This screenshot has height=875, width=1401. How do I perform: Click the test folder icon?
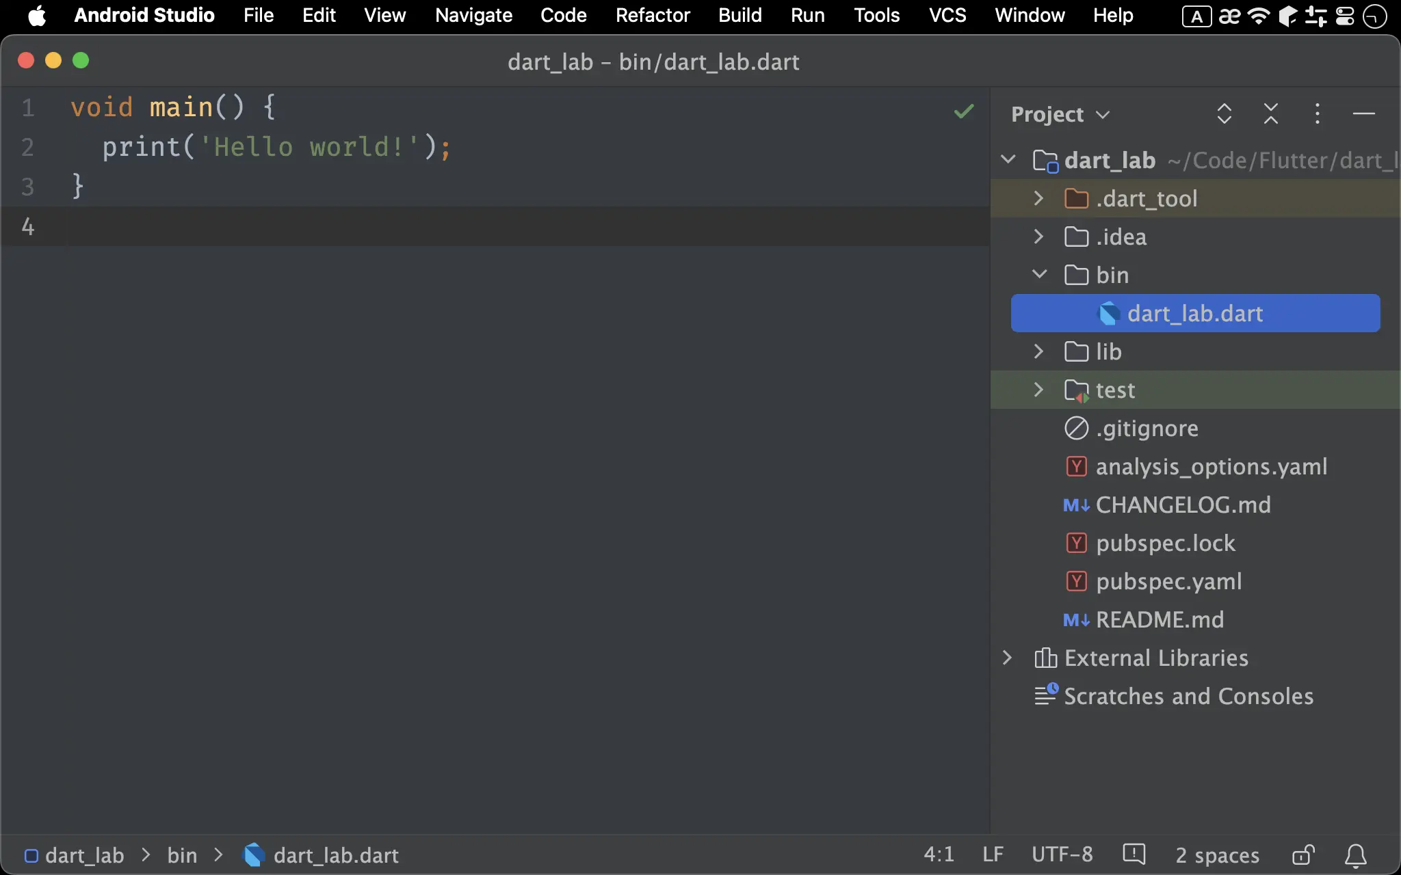[1077, 391]
